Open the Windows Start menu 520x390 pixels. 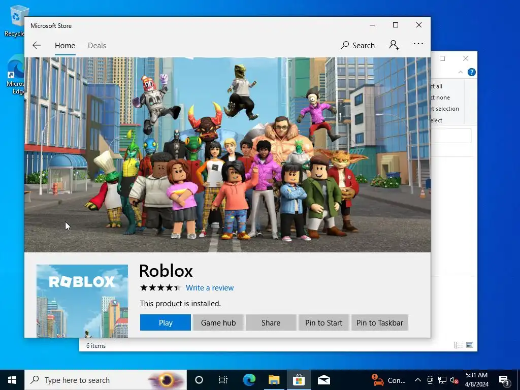[12, 380]
